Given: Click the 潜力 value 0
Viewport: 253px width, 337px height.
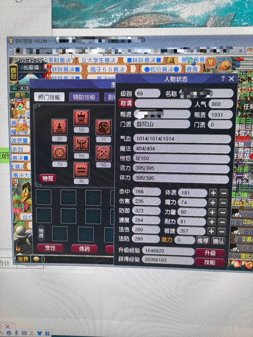Looking at the screenshot, I should [x=185, y=240].
